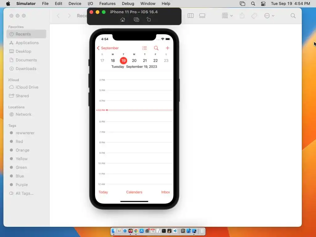Open the I/O menu
Screen dimensions: 316x237
[90, 4]
